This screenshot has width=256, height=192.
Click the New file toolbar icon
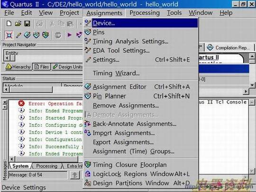[x=9, y=24]
